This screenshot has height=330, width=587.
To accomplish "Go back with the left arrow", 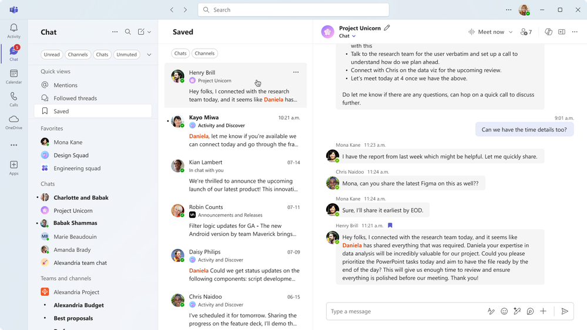I will click(172, 10).
